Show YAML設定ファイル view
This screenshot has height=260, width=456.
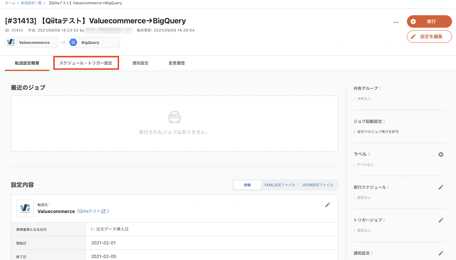point(280,185)
